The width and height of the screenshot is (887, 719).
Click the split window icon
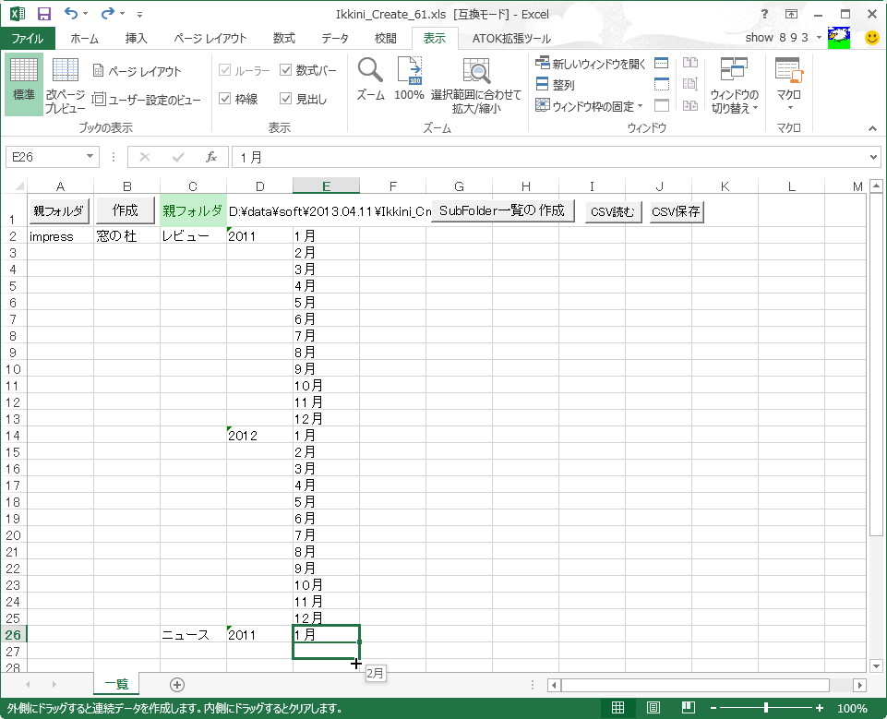661,63
